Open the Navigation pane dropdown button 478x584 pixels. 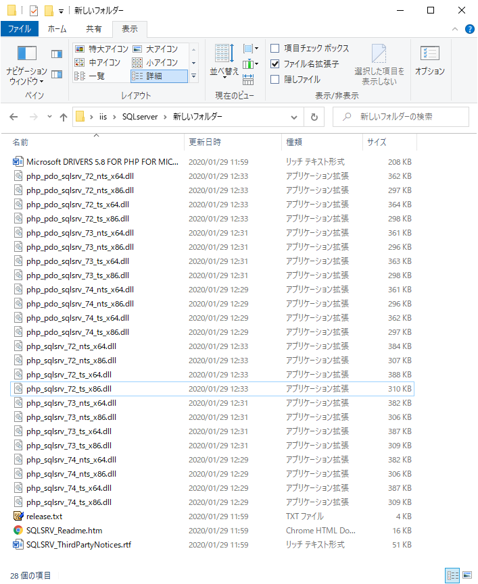[x=27, y=65]
